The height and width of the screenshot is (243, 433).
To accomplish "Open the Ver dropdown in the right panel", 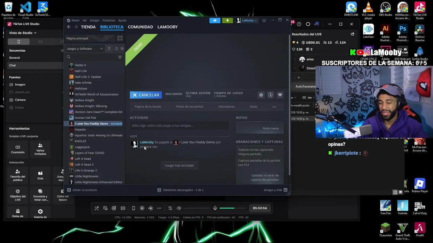I will 309,98.
